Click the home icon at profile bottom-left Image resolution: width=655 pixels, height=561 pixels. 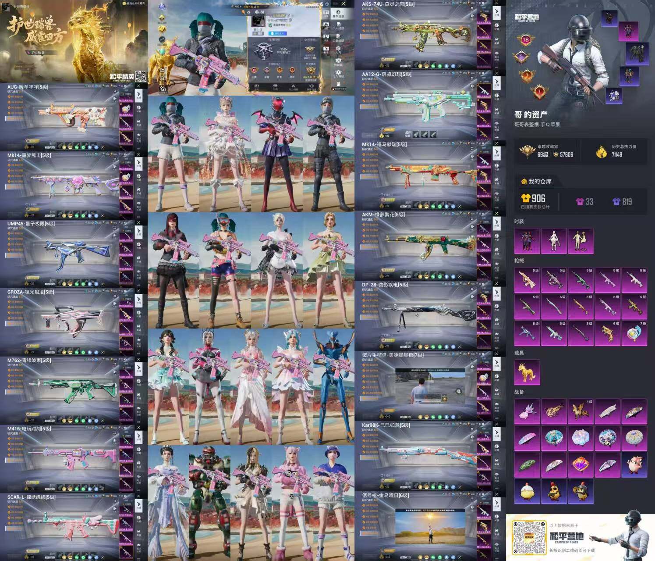click(x=163, y=89)
